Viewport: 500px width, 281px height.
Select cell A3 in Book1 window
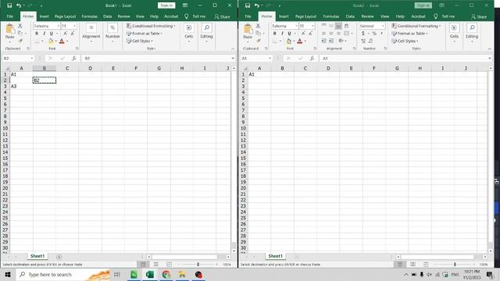point(21,87)
